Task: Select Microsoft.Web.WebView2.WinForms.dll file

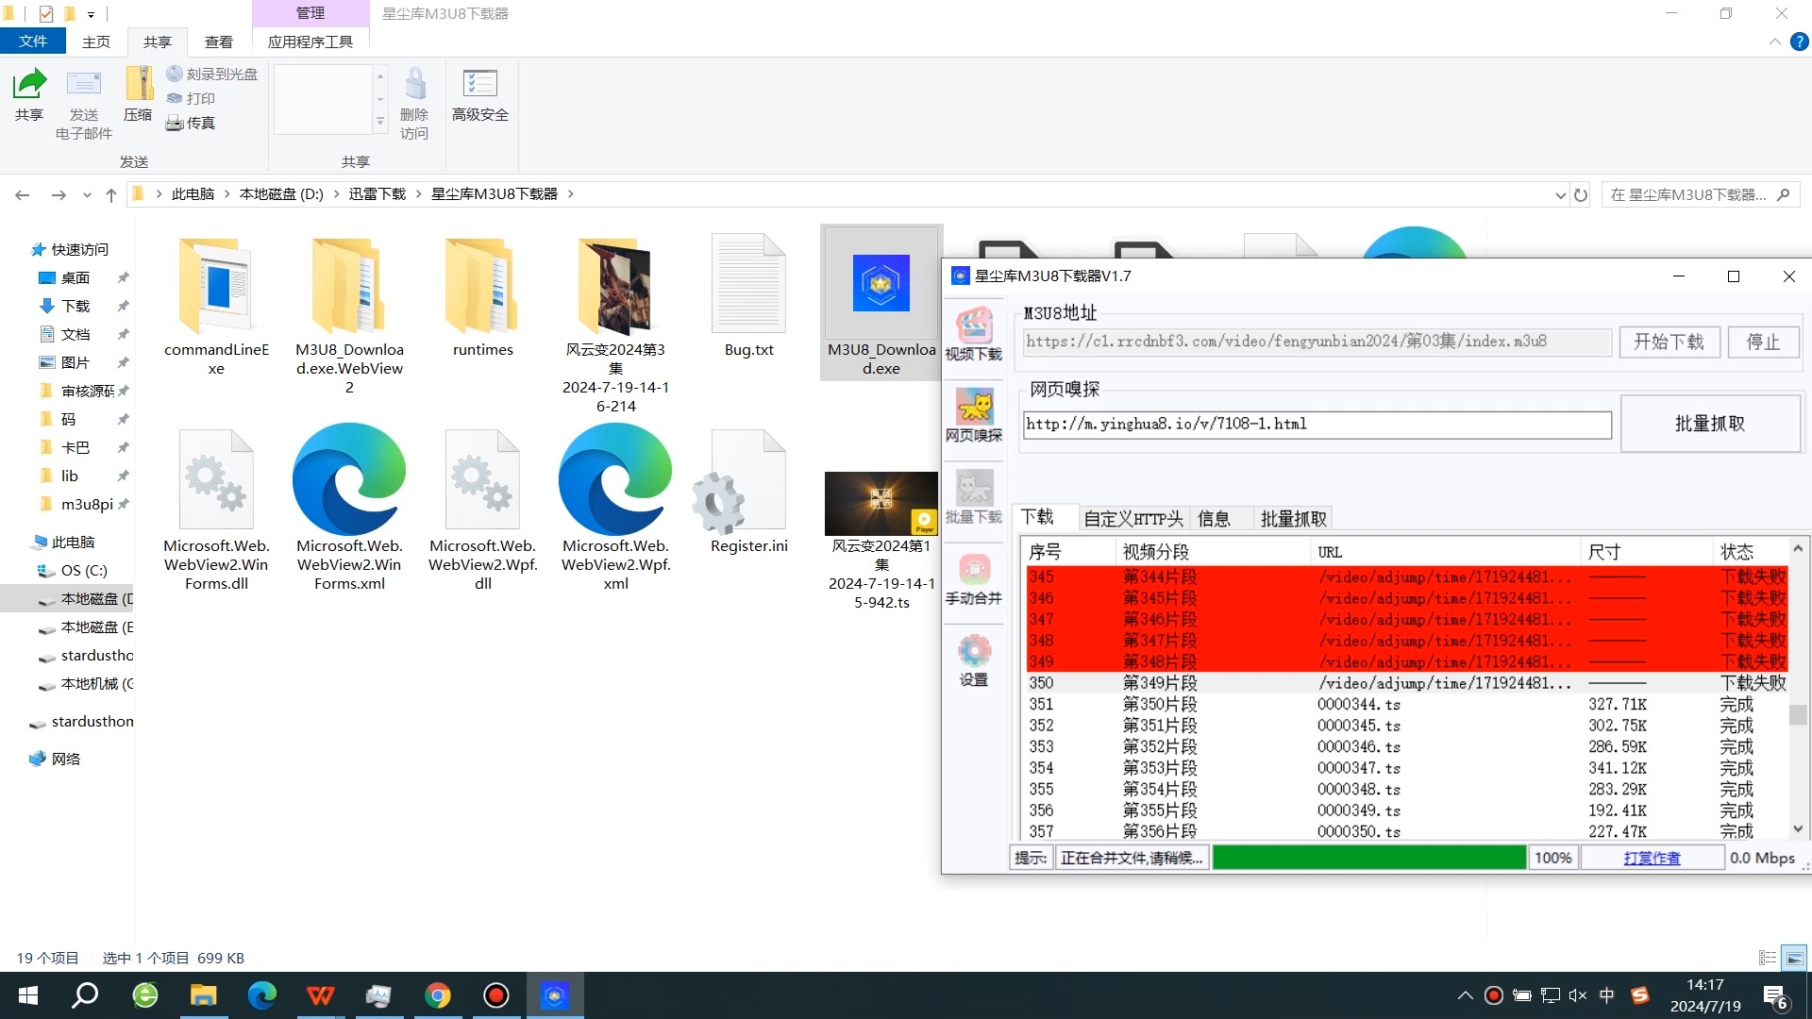Action: tap(216, 509)
